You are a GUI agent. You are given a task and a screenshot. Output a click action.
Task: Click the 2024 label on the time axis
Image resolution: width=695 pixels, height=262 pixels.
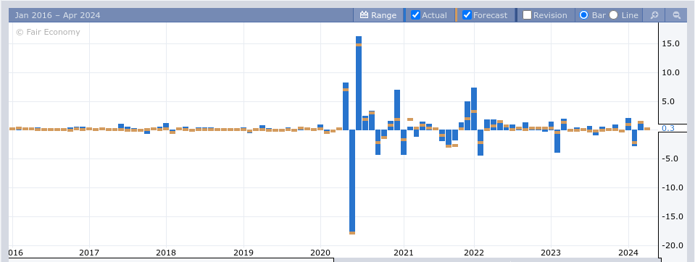point(628,253)
